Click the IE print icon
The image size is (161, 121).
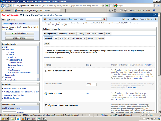pyautogui.click(x=125, y=10)
